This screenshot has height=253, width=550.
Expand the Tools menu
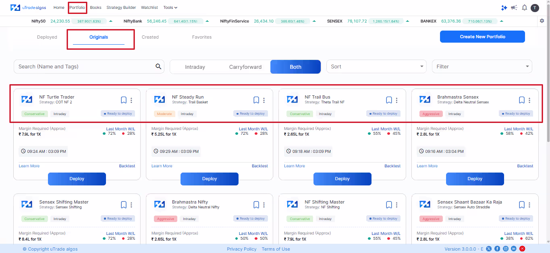click(x=170, y=8)
